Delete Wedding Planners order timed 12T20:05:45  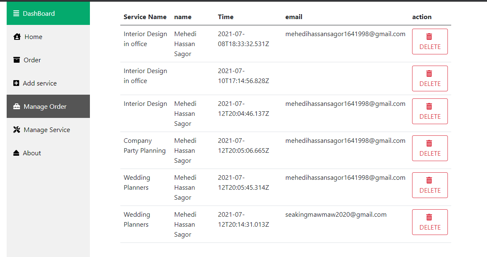pyautogui.click(x=430, y=185)
